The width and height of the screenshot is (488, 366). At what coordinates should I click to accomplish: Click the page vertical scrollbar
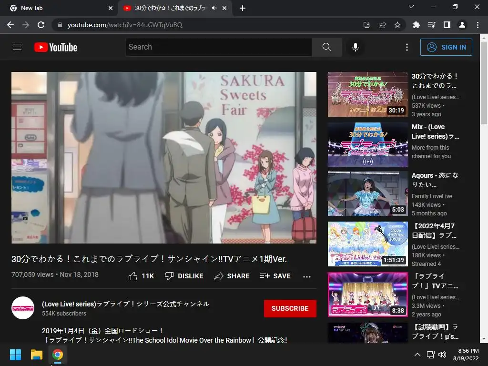tap(484, 83)
